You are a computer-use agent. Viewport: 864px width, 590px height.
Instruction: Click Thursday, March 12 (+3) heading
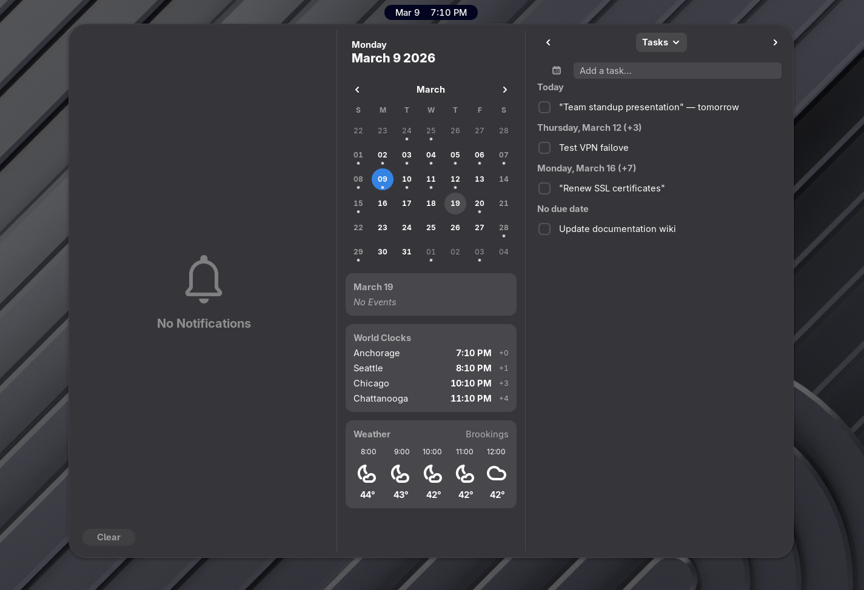click(x=589, y=128)
